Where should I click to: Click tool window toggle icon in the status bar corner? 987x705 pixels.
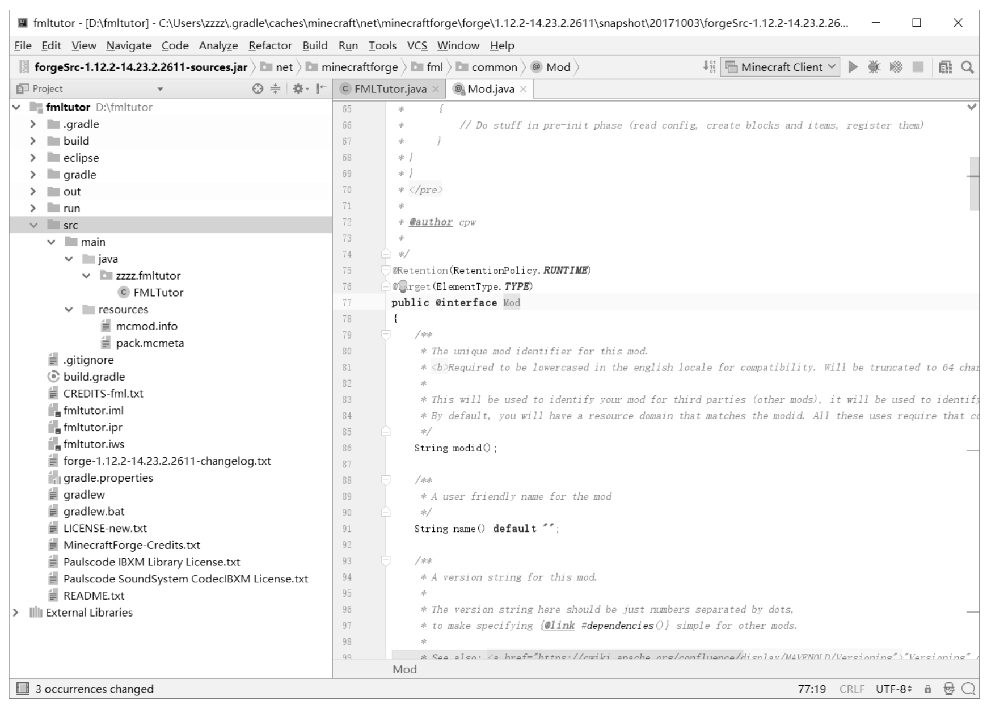pos(23,689)
